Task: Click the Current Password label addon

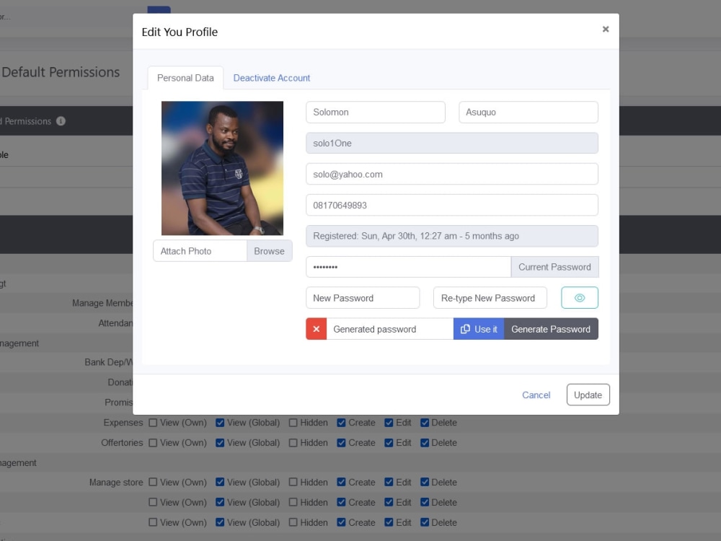Action: coord(554,267)
